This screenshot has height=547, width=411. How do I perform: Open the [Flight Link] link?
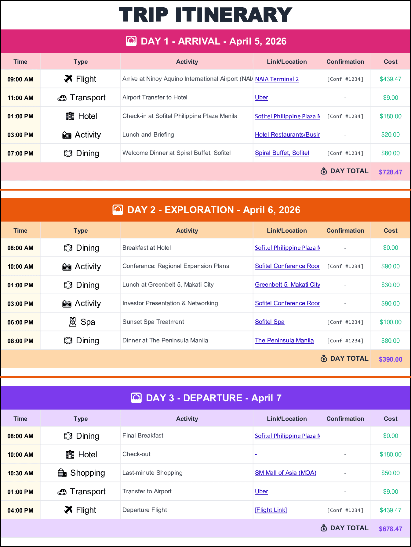click(271, 510)
